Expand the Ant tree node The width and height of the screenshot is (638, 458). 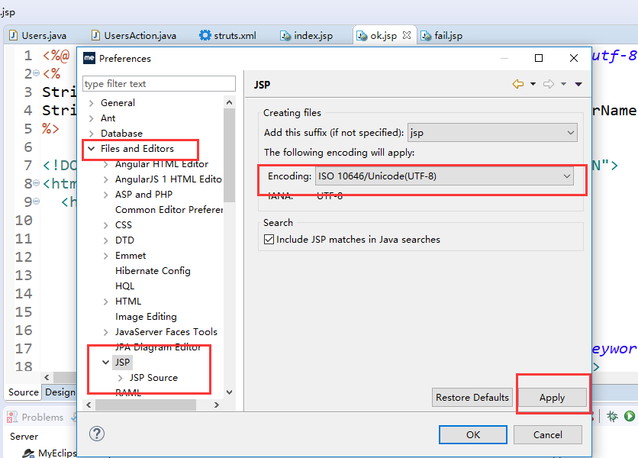coord(91,118)
